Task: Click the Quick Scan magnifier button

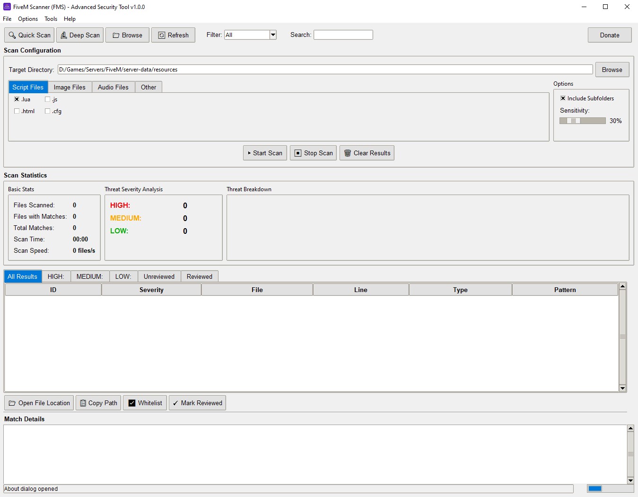Action: click(29, 35)
